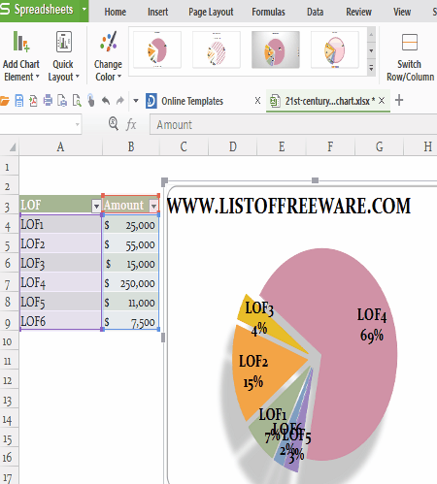Open the View ribbon tab
Image resolution: width=437 pixels, height=484 pixels.
tap(402, 12)
